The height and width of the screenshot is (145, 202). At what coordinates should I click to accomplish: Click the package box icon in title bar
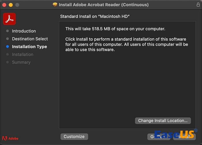pos(55,5)
